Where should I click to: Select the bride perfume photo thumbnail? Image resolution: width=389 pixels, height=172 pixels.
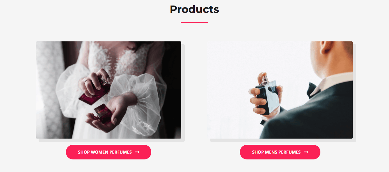pyautogui.click(x=108, y=90)
